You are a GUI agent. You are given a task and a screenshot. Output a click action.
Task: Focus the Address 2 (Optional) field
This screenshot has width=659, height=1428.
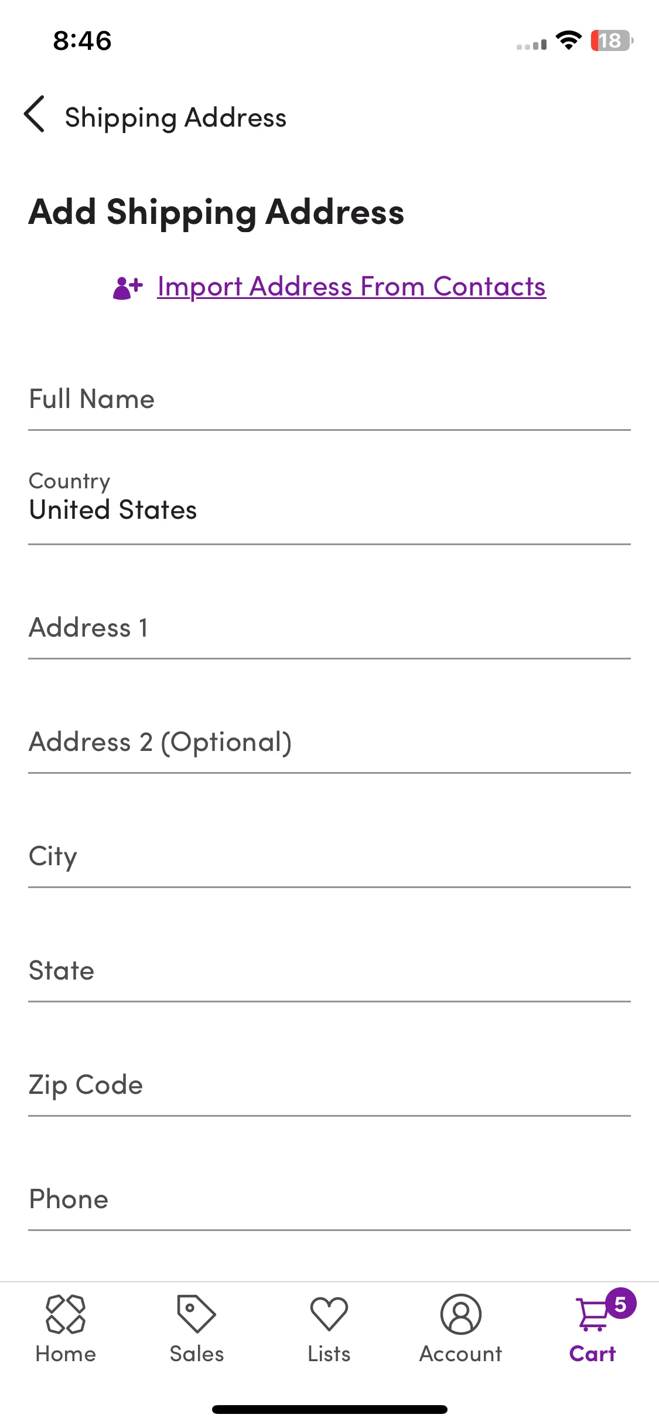(329, 742)
